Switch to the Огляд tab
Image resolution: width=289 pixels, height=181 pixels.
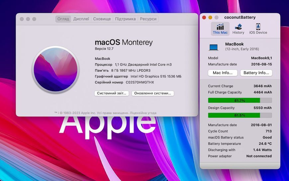pyautogui.click(x=63, y=19)
